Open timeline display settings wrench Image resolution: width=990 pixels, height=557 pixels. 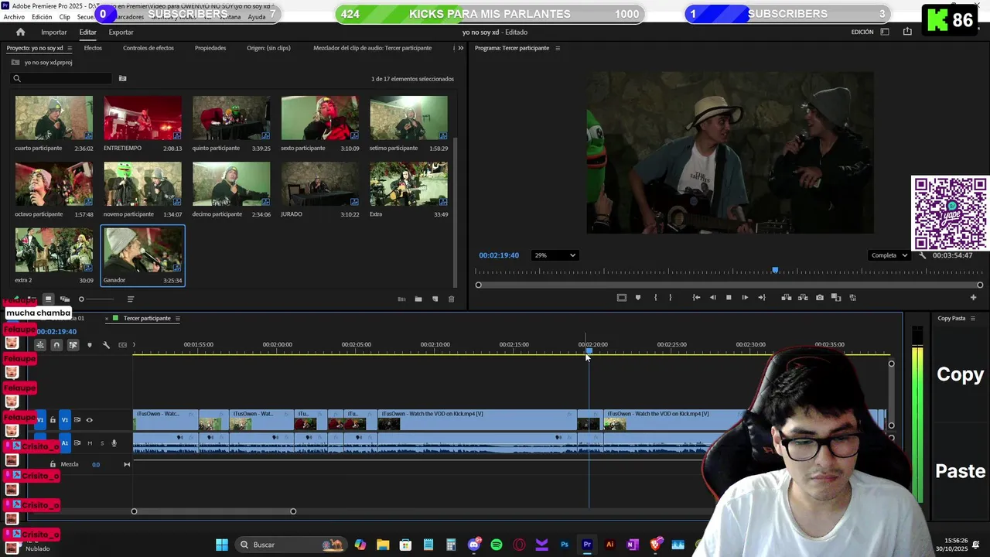(106, 345)
